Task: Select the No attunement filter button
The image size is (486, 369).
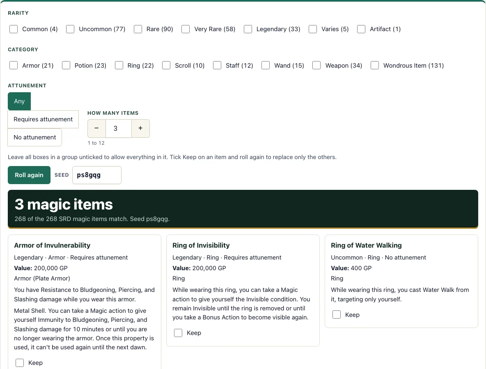Action: click(x=35, y=137)
